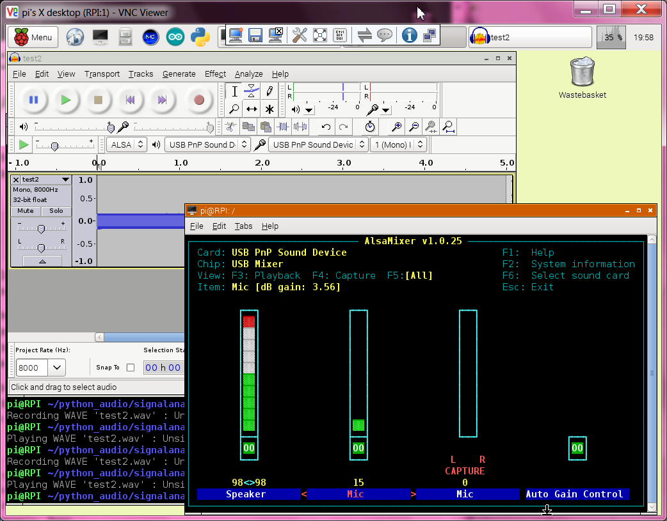Collapse the test2 track with arrow button

(x=42, y=261)
